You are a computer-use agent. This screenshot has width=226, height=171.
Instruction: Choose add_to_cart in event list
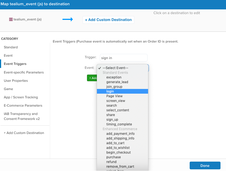pyautogui.click(x=115, y=143)
